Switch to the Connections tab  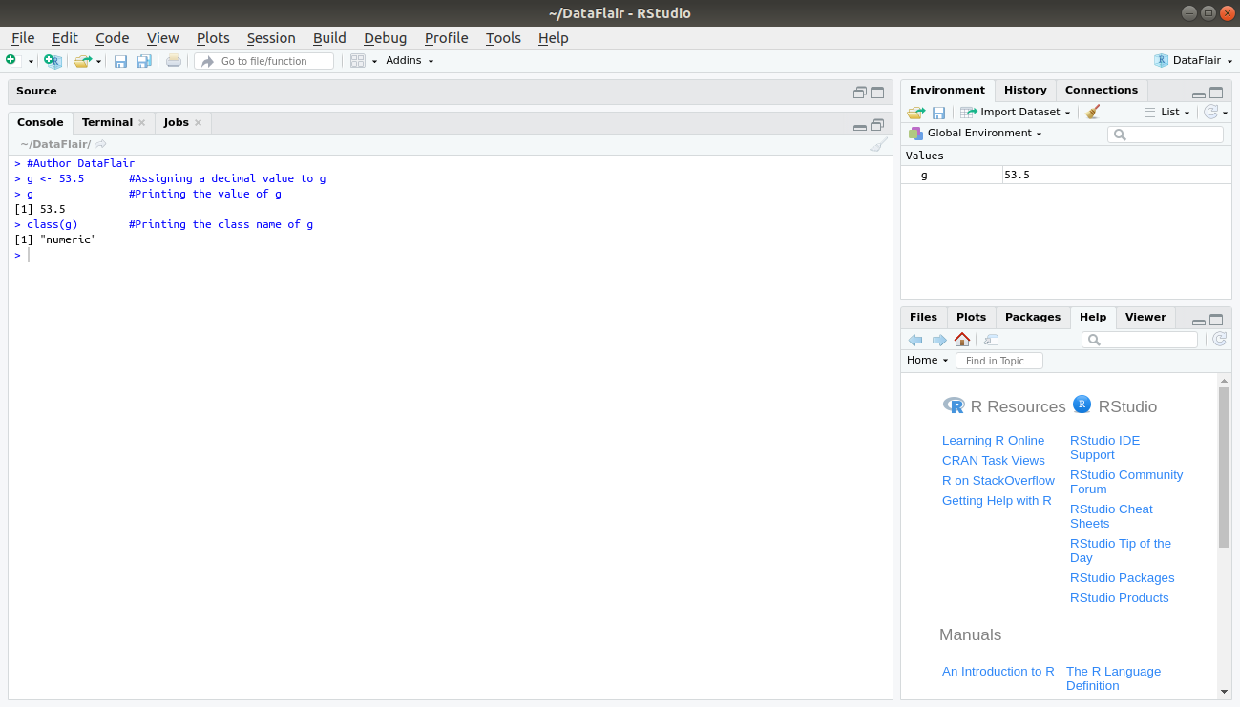(1102, 90)
